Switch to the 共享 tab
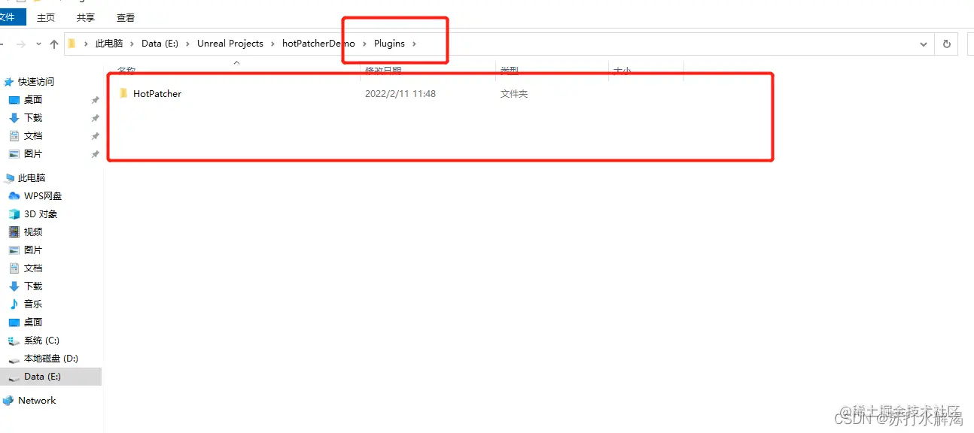The image size is (974, 433). (86, 17)
